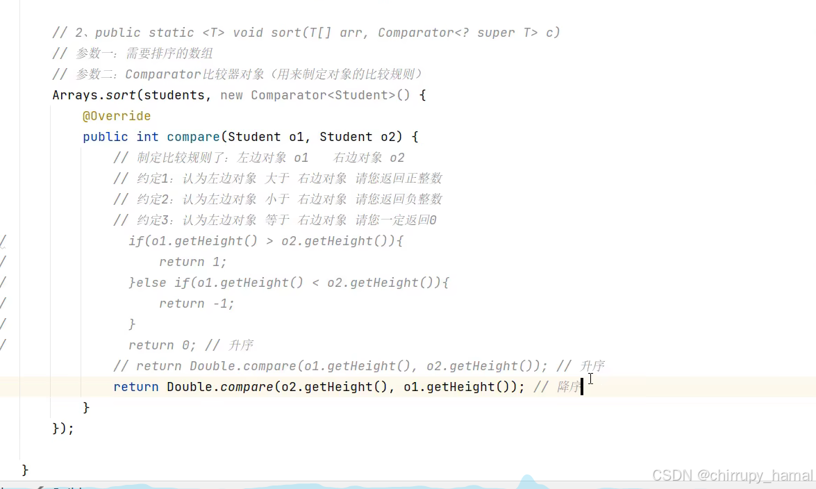Click the last closing brace at the bottom
The image size is (816, 489).
[25, 470]
